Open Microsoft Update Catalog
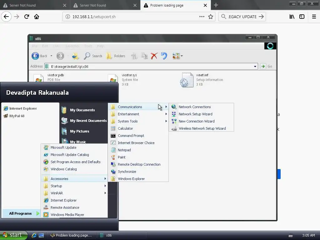The image size is (320, 240). [74, 154]
